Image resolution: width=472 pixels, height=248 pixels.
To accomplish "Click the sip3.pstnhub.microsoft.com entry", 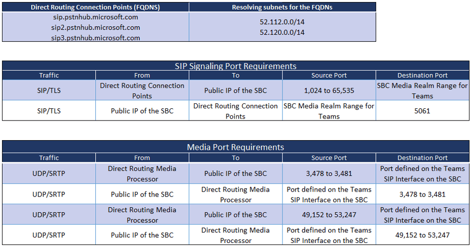I will [x=95, y=38].
